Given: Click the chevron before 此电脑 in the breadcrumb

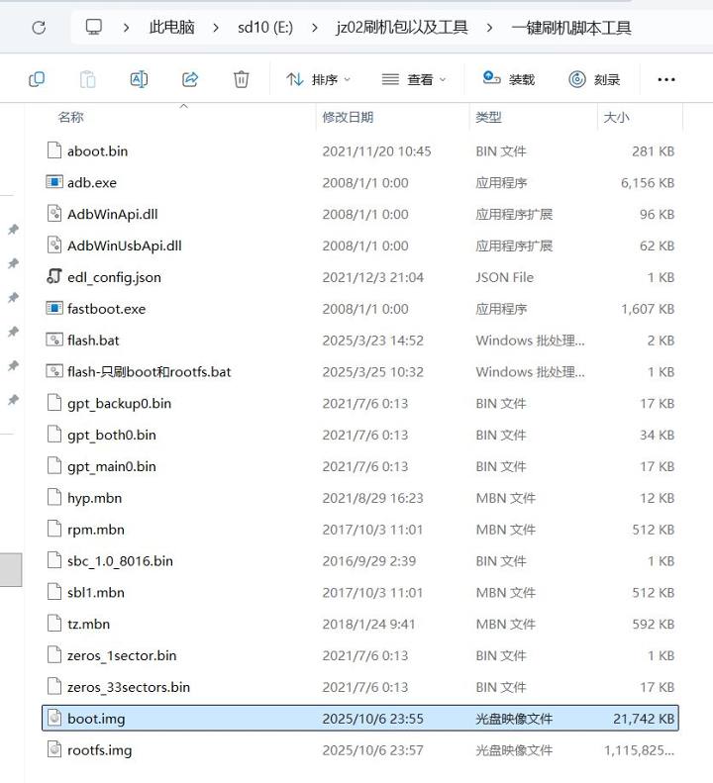Looking at the screenshot, I should coord(126,28).
